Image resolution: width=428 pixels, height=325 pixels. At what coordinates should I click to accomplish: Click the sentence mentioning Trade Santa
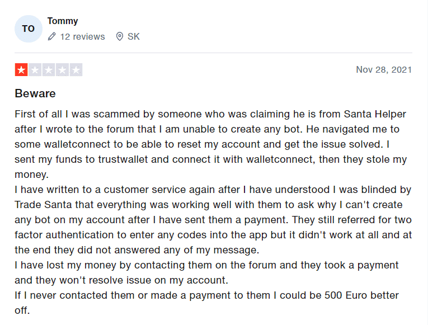[x=213, y=205]
